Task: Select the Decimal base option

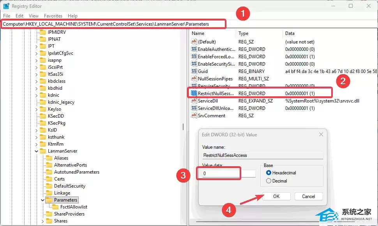Action: pos(268,181)
